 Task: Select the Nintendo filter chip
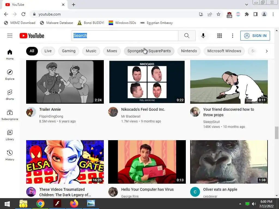coord(189,51)
